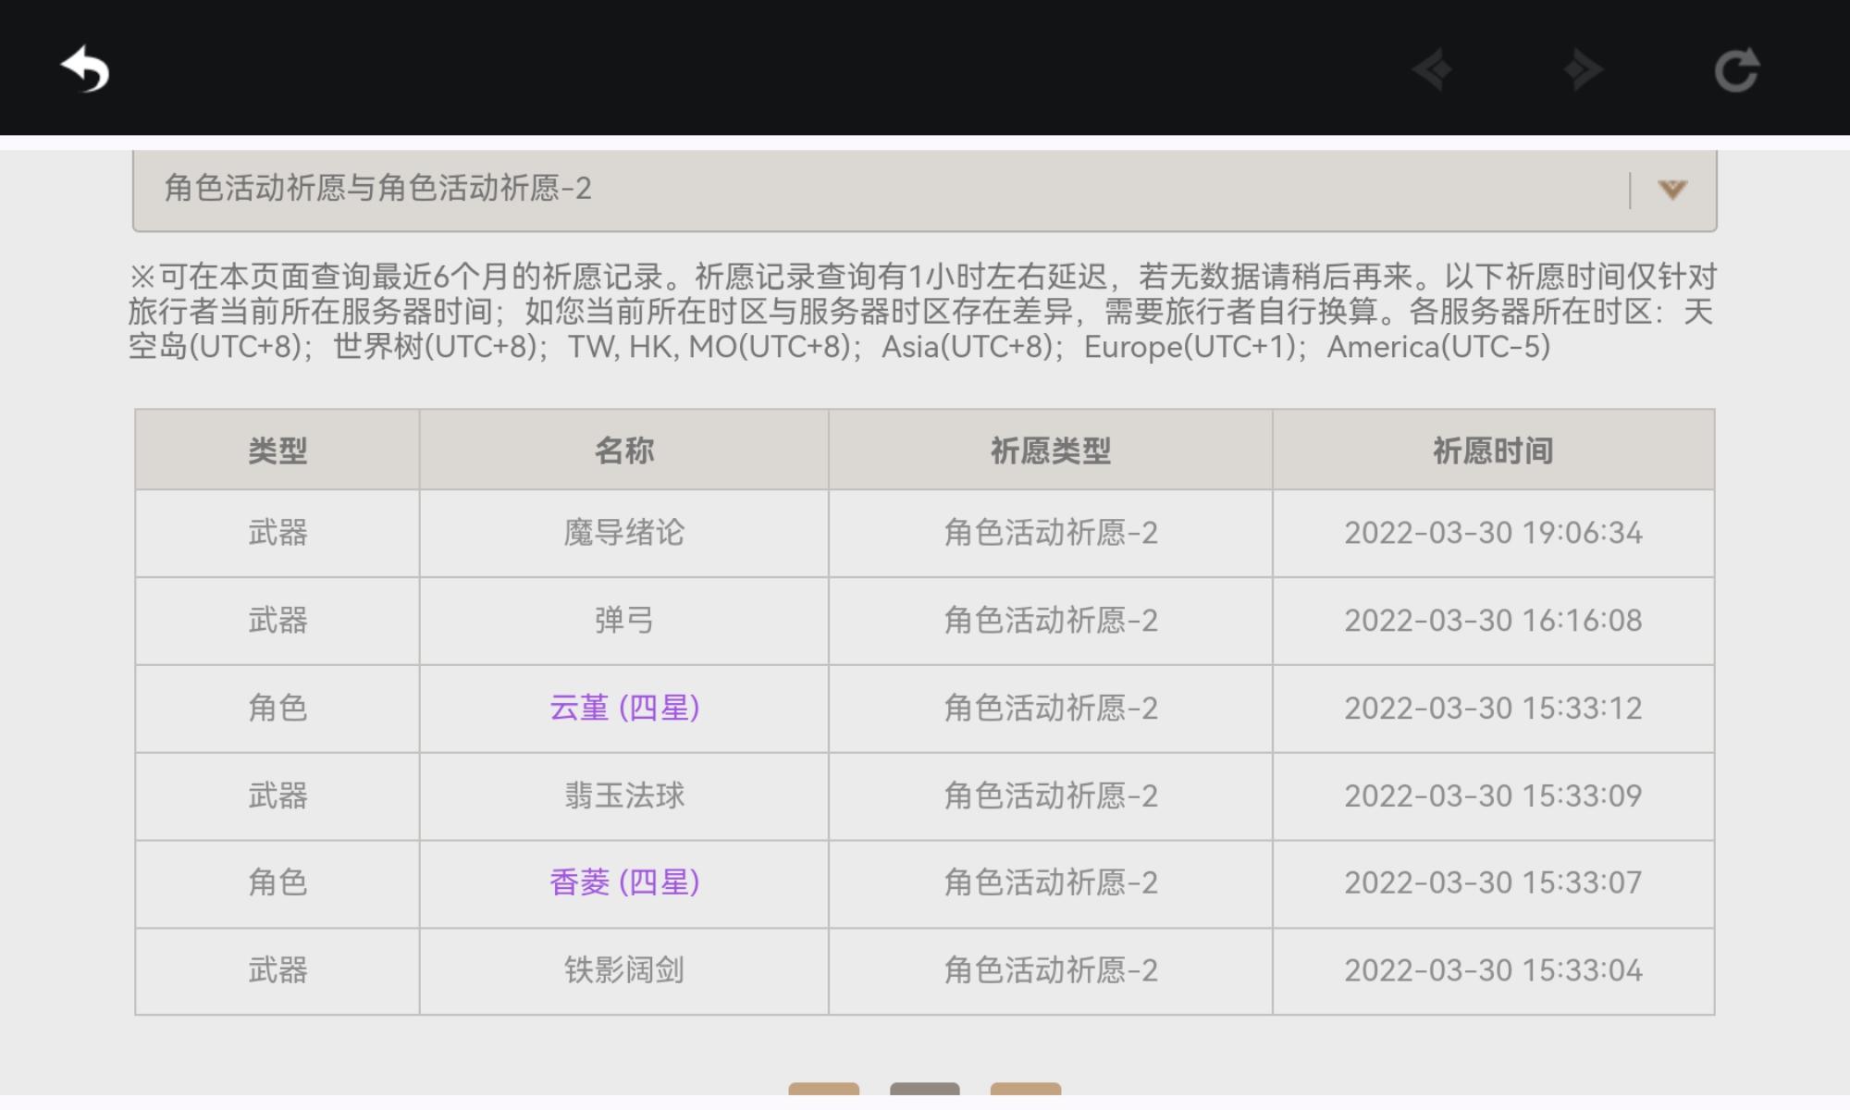
Task: Open the 角色活动祈愿与角色活动祈愿-2 selector
Action: (x=925, y=191)
